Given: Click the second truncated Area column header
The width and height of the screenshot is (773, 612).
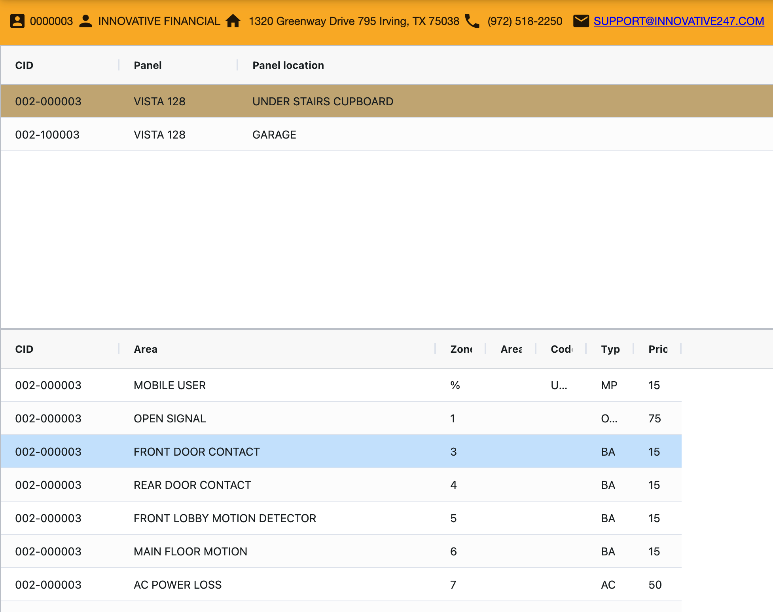Looking at the screenshot, I should [x=512, y=349].
